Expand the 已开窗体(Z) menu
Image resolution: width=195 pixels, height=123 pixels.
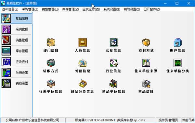[151, 9]
